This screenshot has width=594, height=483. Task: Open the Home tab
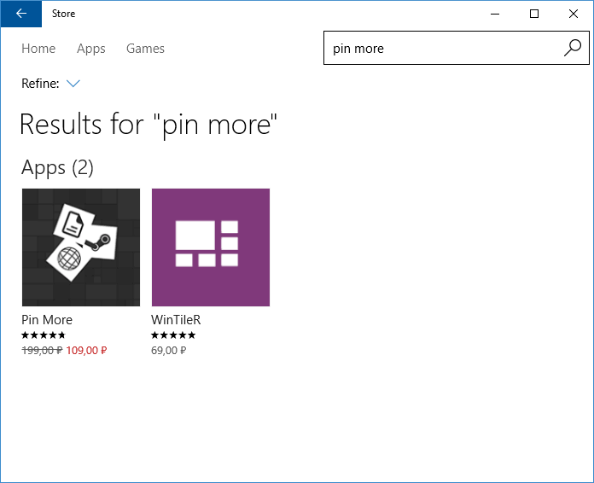(x=38, y=49)
